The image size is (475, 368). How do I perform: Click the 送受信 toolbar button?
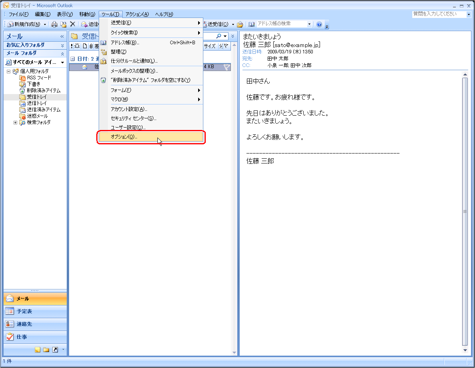pyautogui.click(x=216, y=24)
